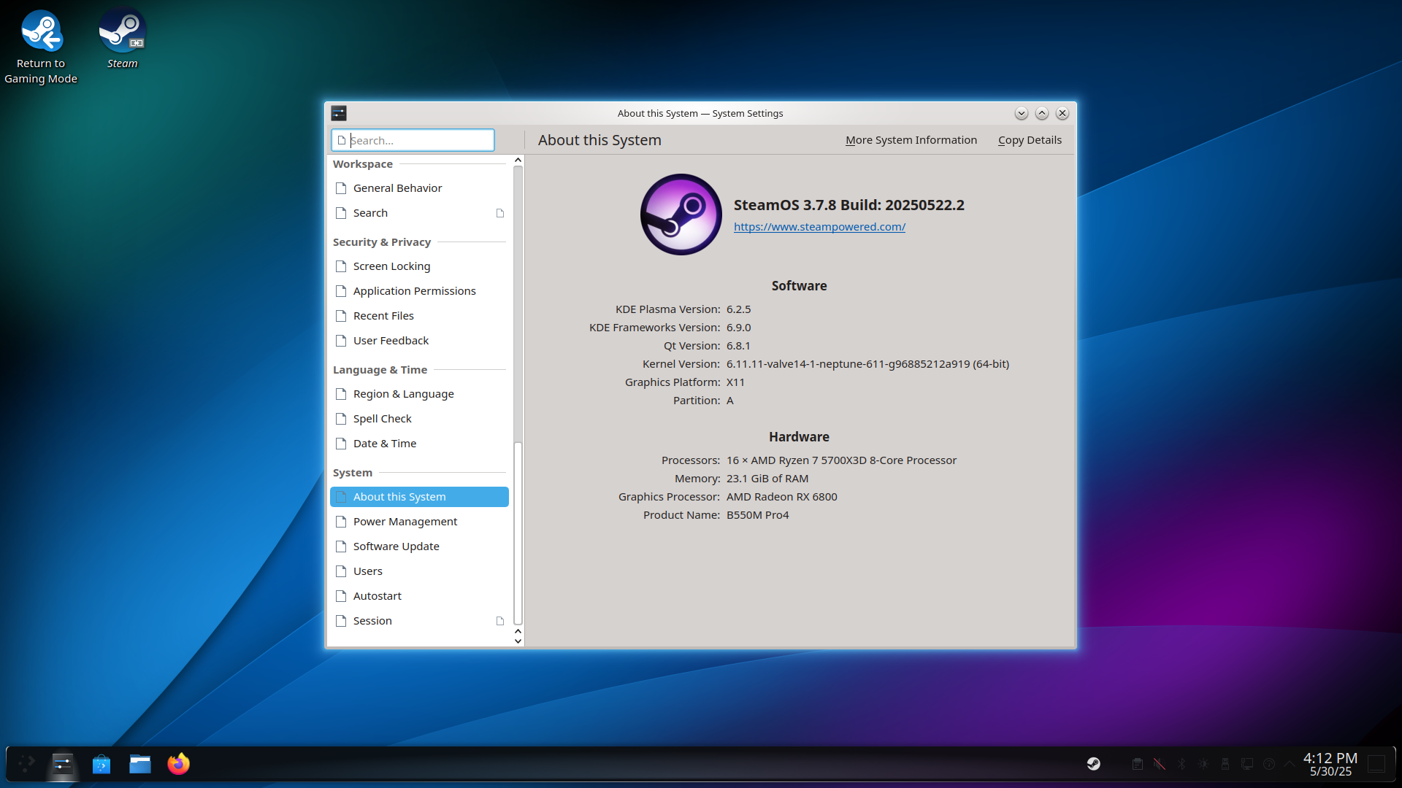Open the Bluetooth icon in the system tray
This screenshot has height=788, width=1402.
[x=1181, y=764]
